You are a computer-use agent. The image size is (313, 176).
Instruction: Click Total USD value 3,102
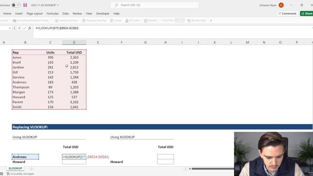[x=74, y=102]
